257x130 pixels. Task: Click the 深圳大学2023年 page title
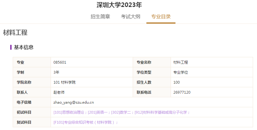(x=119, y=5)
